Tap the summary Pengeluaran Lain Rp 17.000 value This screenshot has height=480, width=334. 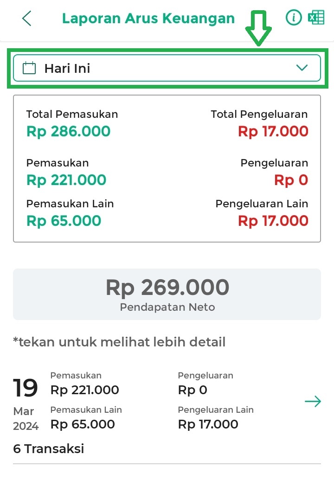point(273,221)
